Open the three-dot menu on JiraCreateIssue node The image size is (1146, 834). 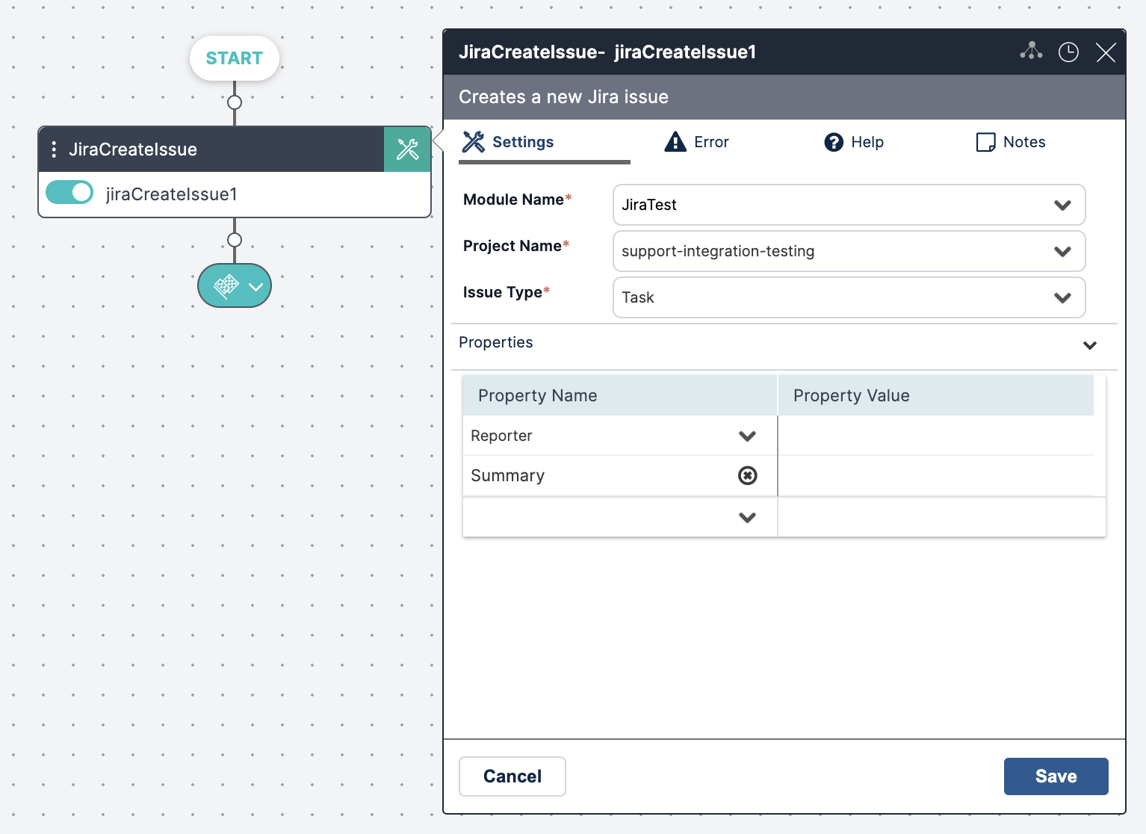click(x=54, y=149)
